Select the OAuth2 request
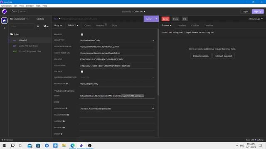The image size is (266, 149). pos(30,41)
